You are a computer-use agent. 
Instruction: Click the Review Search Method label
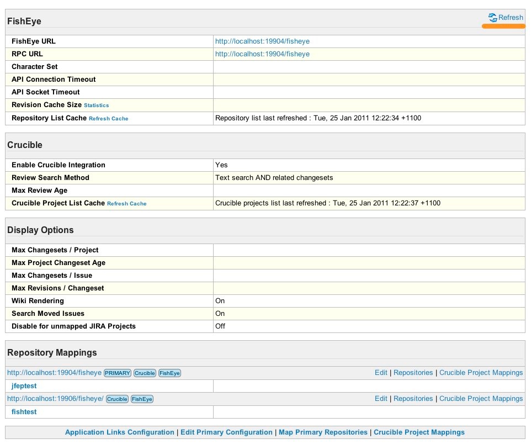click(x=50, y=178)
